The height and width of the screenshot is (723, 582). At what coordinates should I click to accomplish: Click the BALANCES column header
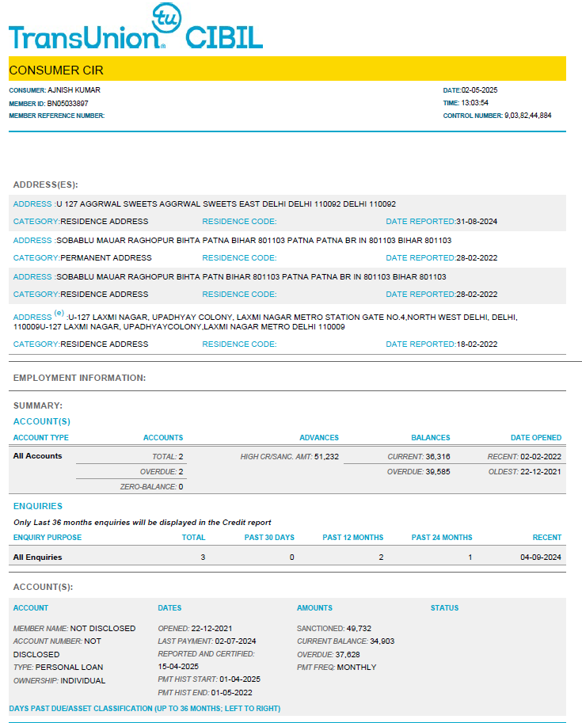(431, 438)
